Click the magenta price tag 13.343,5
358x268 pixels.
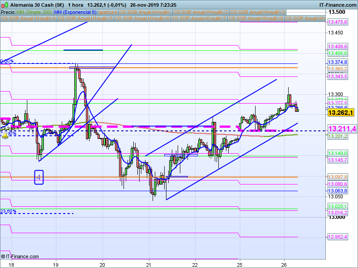click(x=338, y=76)
